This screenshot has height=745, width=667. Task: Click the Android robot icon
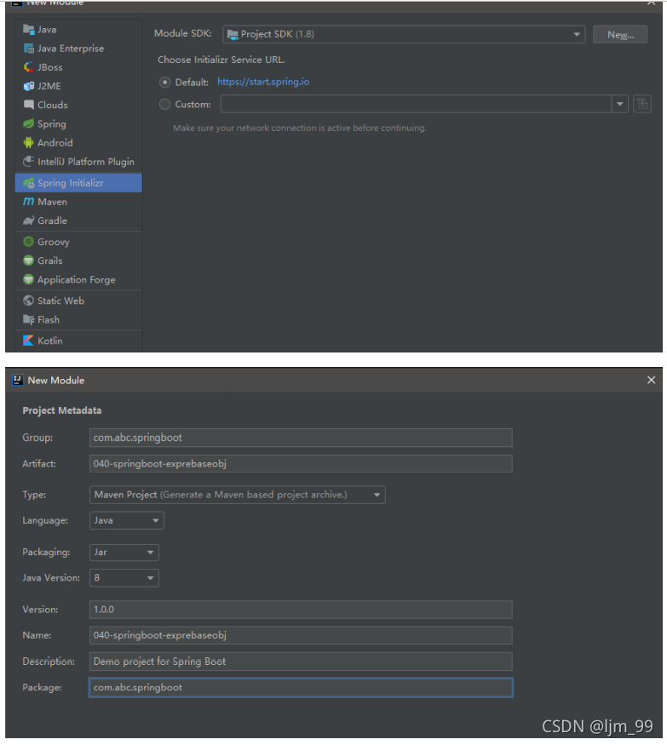[x=28, y=142]
